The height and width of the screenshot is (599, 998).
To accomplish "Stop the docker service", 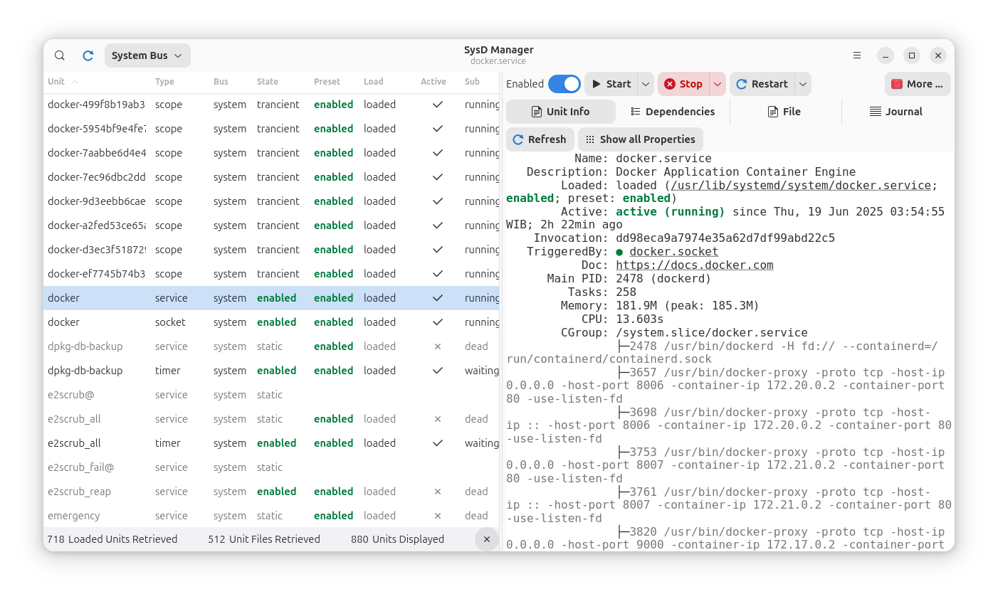I will [x=683, y=84].
